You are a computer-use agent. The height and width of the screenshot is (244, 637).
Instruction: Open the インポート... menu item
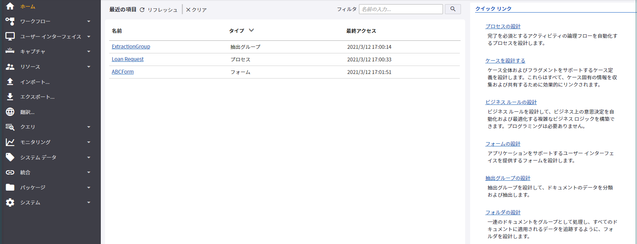(35, 82)
